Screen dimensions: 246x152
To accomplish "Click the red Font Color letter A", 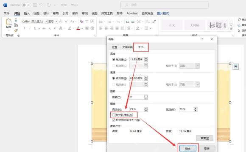I will (x=78, y=28).
